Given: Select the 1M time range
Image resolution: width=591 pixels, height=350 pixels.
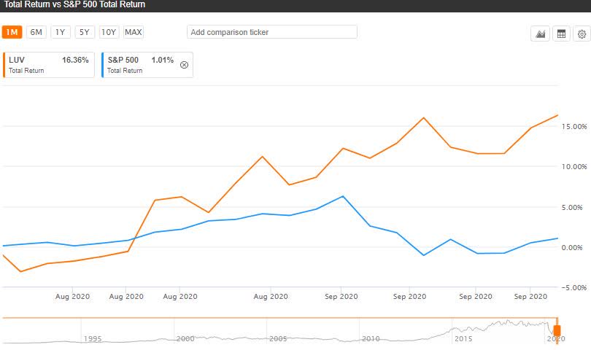Looking at the screenshot, I should 12,32.
